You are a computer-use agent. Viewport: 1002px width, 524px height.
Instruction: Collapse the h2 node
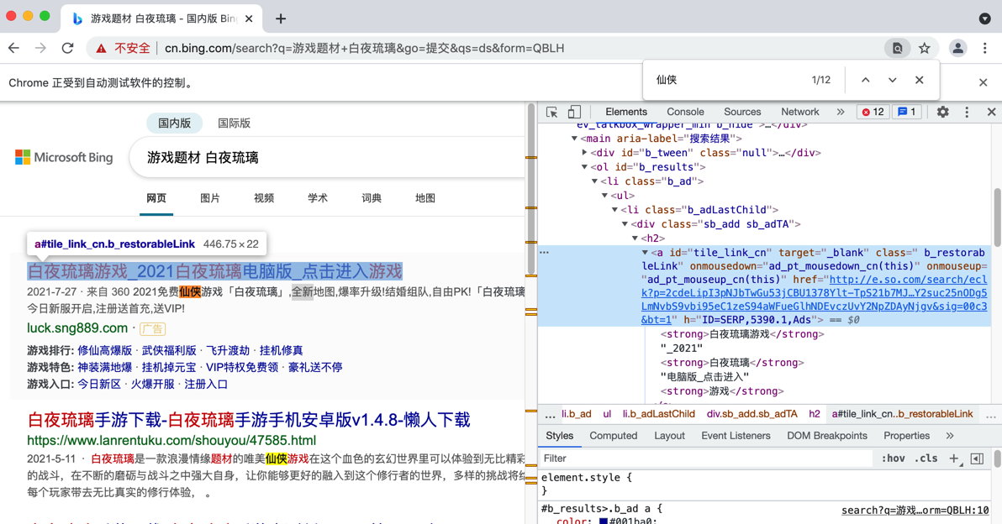(635, 238)
